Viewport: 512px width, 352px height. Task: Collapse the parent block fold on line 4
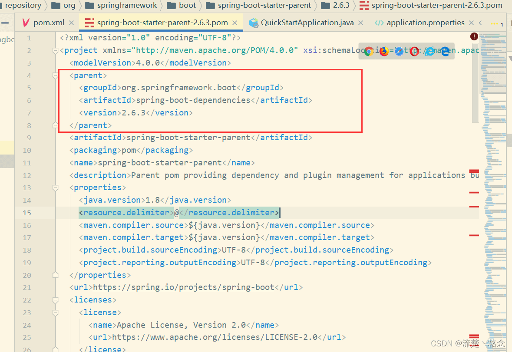coord(55,76)
